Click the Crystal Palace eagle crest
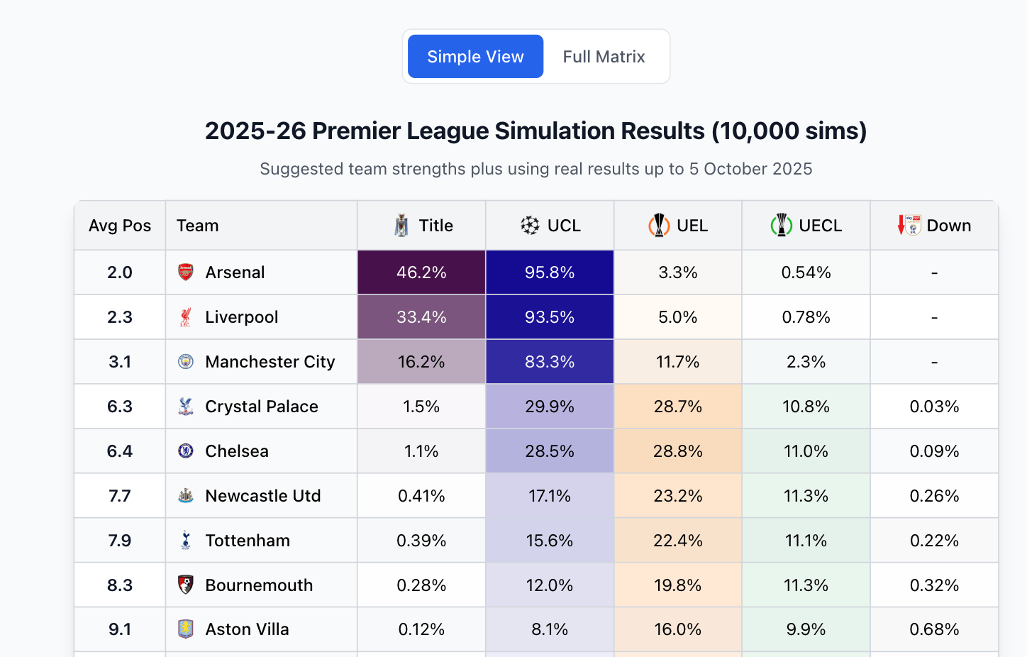This screenshot has height=657, width=1027. pyautogui.click(x=186, y=407)
